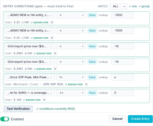The height and width of the screenshot is (126, 153).
Task: Change the != operator dropdown
Action: [71, 77]
